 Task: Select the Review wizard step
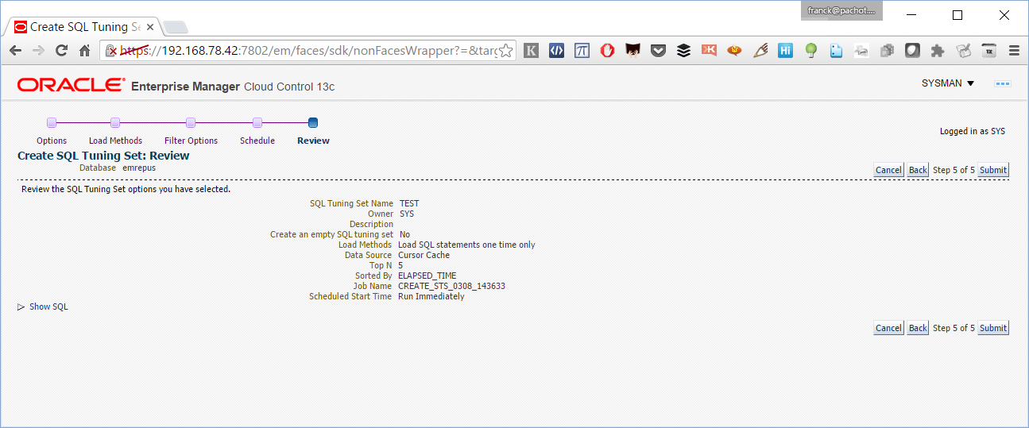(313, 123)
